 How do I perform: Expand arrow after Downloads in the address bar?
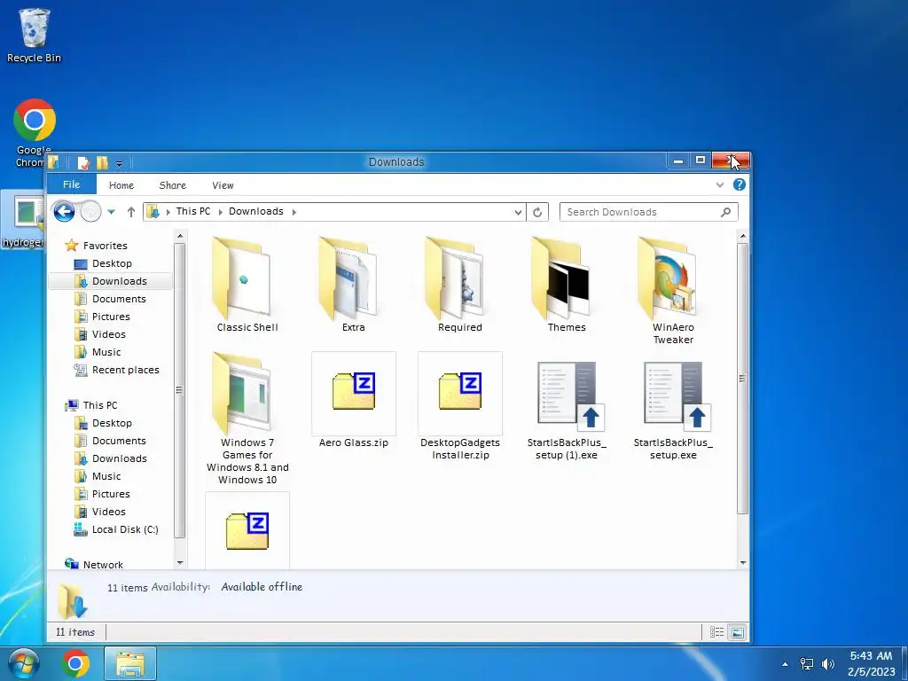[294, 212]
